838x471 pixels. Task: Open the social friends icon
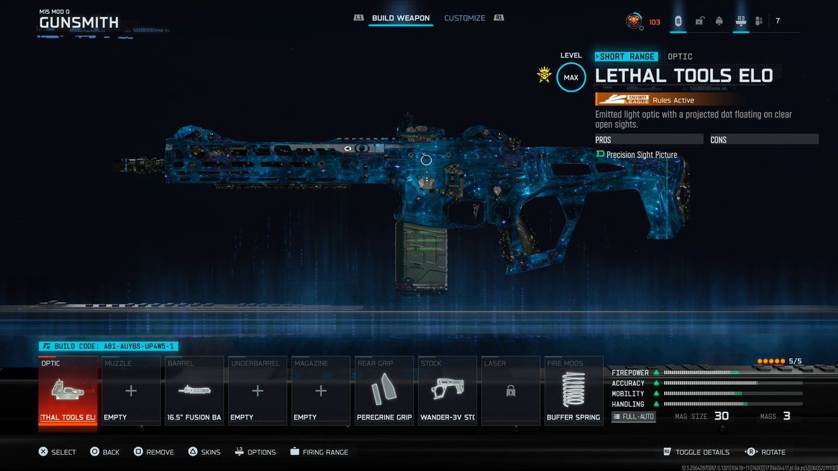(x=759, y=21)
